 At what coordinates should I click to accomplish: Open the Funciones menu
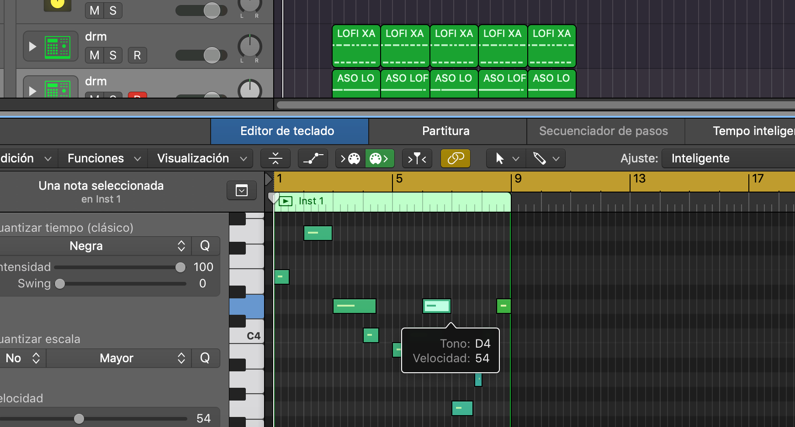pyautogui.click(x=104, y=158)
